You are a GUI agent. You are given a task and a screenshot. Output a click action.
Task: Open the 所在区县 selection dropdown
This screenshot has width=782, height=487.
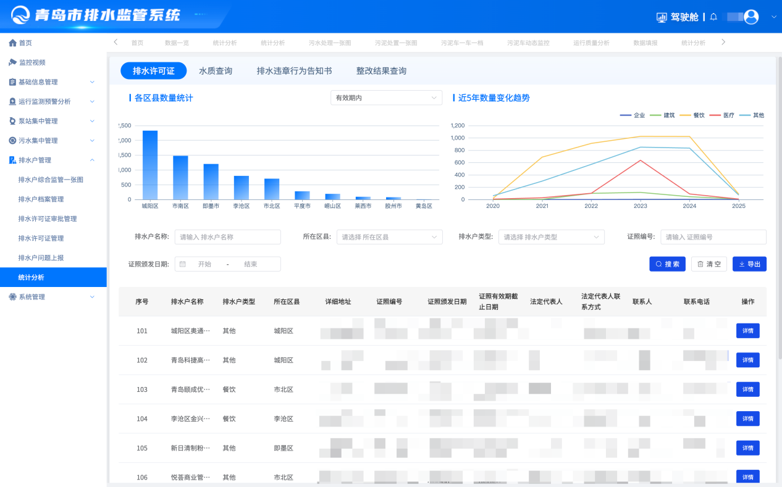tap(389, 237)
